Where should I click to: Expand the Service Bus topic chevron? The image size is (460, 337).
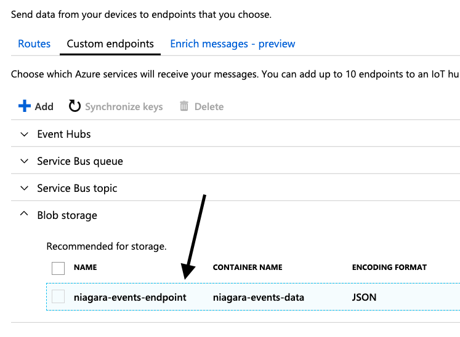point(24,188)
